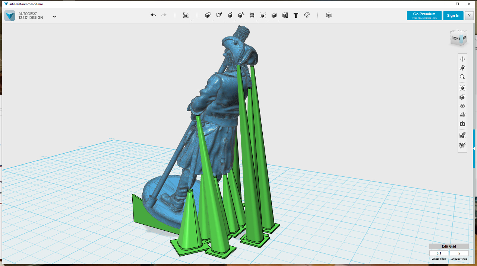Toggle grid visibility icon
Screen dimensions: 477x266
point(462,115)
